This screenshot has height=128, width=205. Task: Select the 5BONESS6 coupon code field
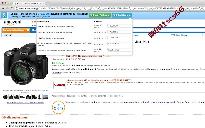[119, 44]
